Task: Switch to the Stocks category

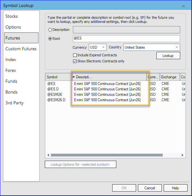Action: coord(12,16)
